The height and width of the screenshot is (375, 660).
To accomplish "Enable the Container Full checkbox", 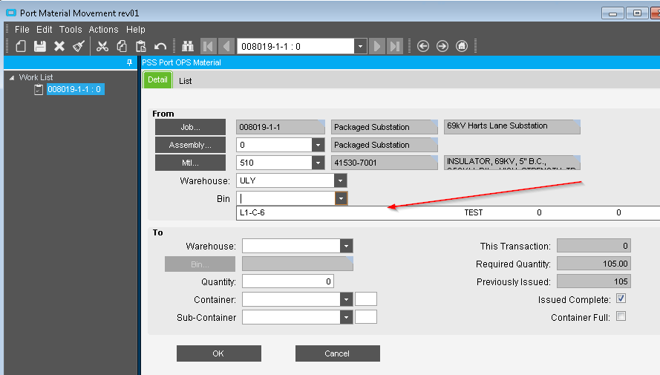I will 621,316.
